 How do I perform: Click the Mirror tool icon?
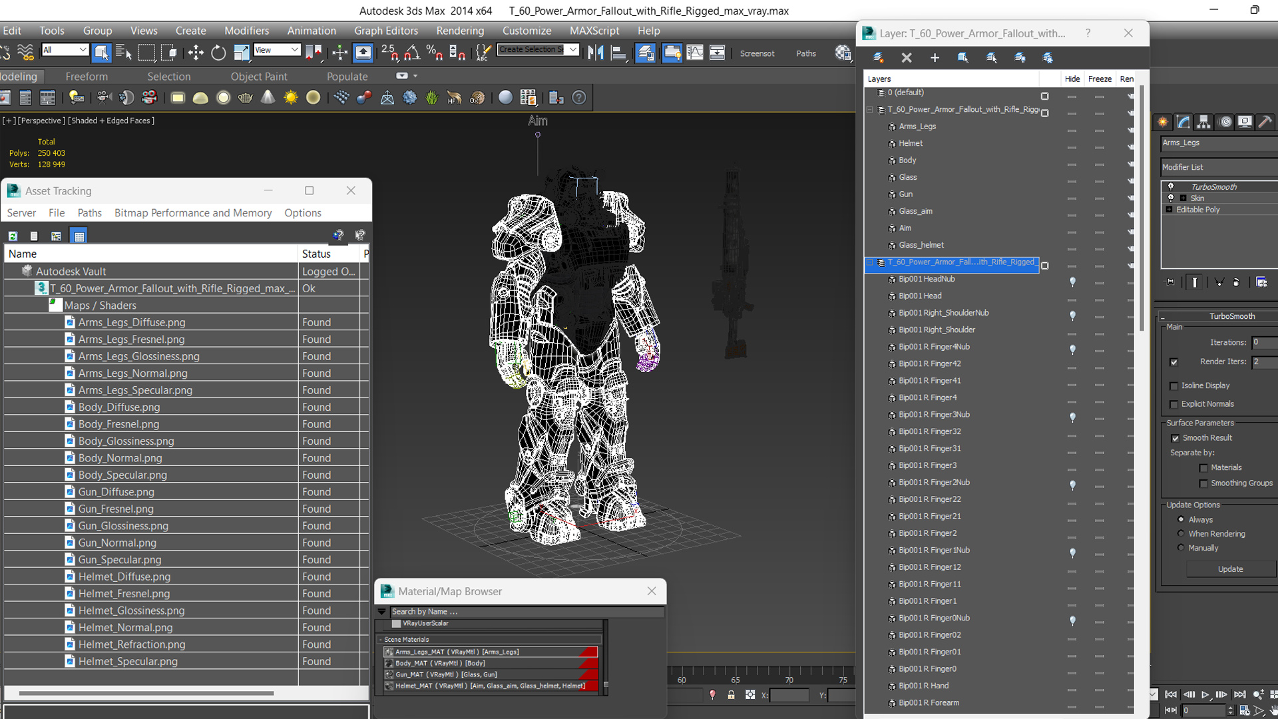tap(596, 53)
